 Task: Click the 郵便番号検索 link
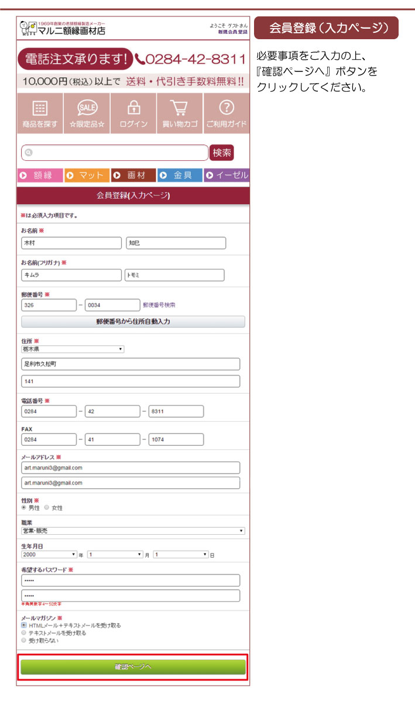159,305
